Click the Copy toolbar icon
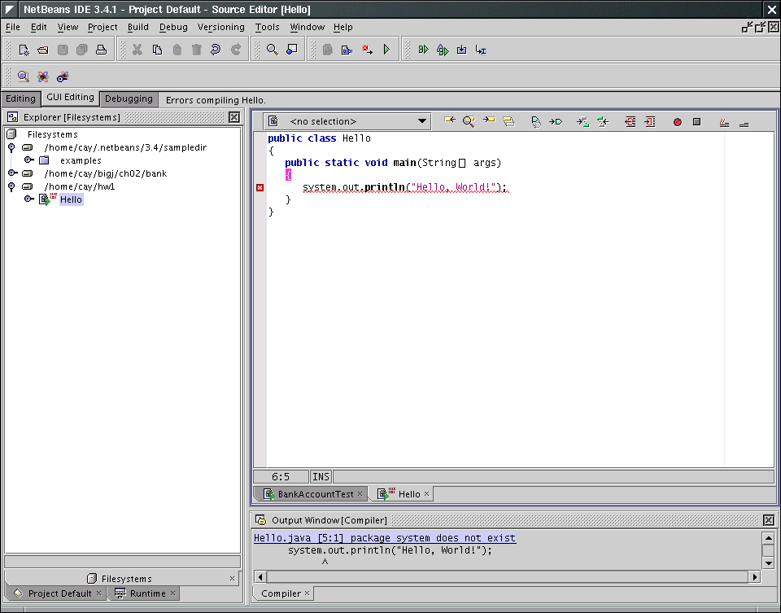This screenshot has width=781, height=613. (157, 50)
